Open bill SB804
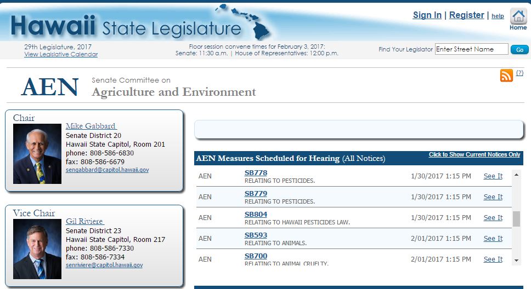The width and height of the screenshot is (531, 289). 256,215
